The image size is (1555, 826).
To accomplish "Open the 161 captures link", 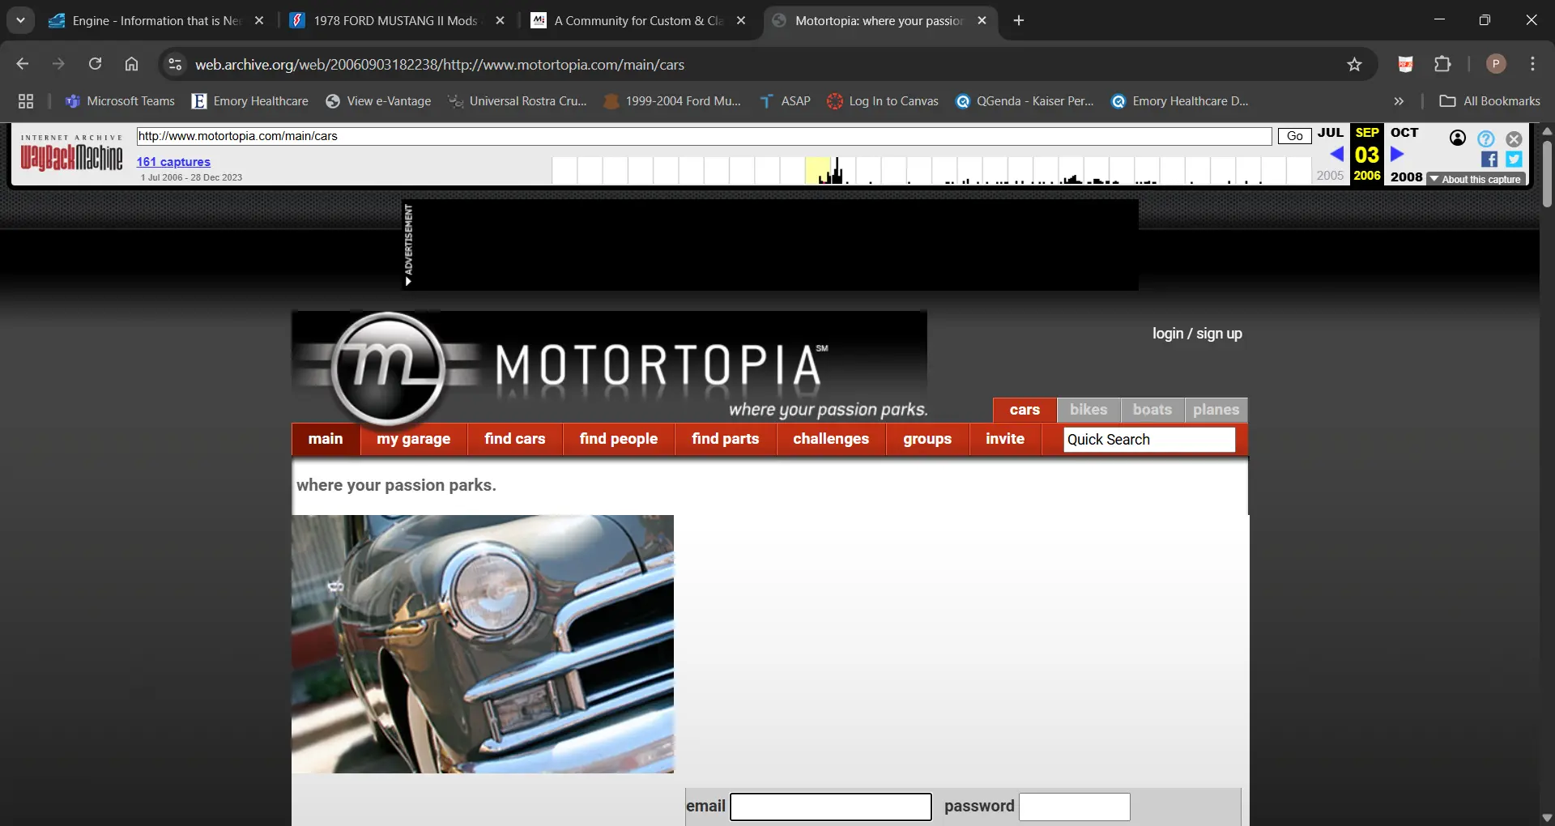I will [173, 162].
